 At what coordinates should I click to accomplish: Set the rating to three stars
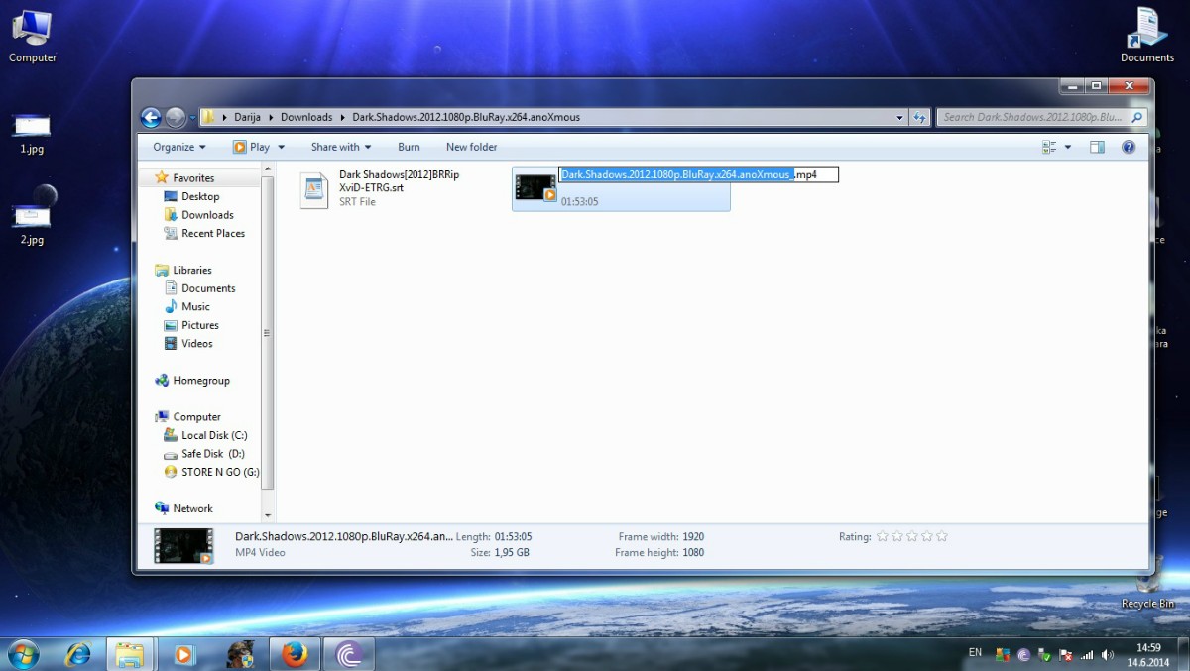coord(911,536)
